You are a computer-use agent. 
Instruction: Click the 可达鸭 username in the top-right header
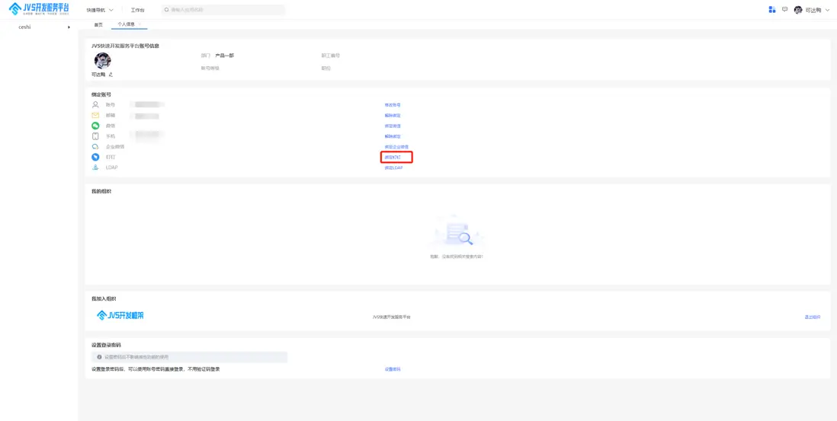(x=813, y=10)
